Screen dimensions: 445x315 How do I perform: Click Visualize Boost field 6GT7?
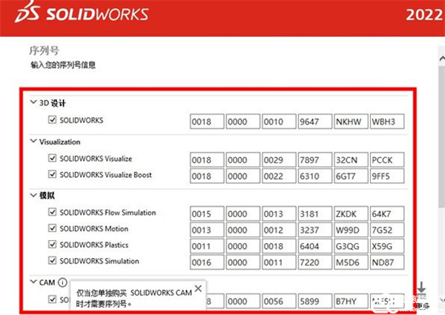click(x=351, y=176)
